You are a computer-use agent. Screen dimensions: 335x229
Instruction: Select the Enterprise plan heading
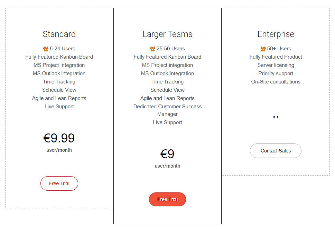click(276, 34)
